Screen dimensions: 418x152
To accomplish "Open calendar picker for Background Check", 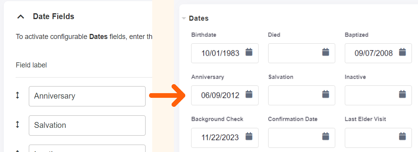I will click(249, 136).
